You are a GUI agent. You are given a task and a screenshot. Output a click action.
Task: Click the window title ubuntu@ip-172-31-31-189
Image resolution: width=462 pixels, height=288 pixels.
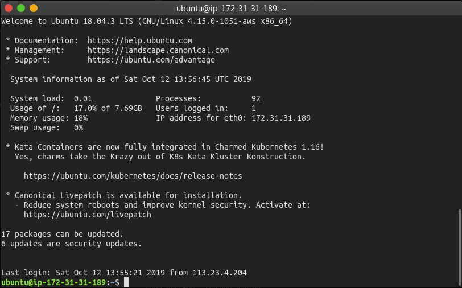click(231, 8)
